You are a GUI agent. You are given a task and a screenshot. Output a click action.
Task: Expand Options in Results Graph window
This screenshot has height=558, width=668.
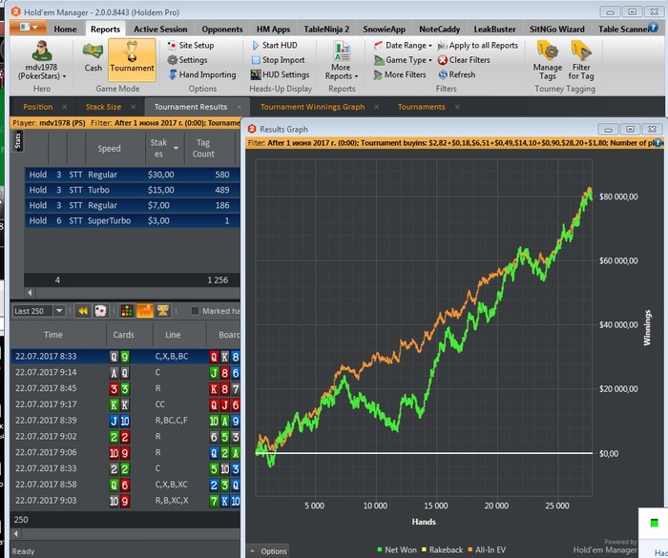(268, 551)
